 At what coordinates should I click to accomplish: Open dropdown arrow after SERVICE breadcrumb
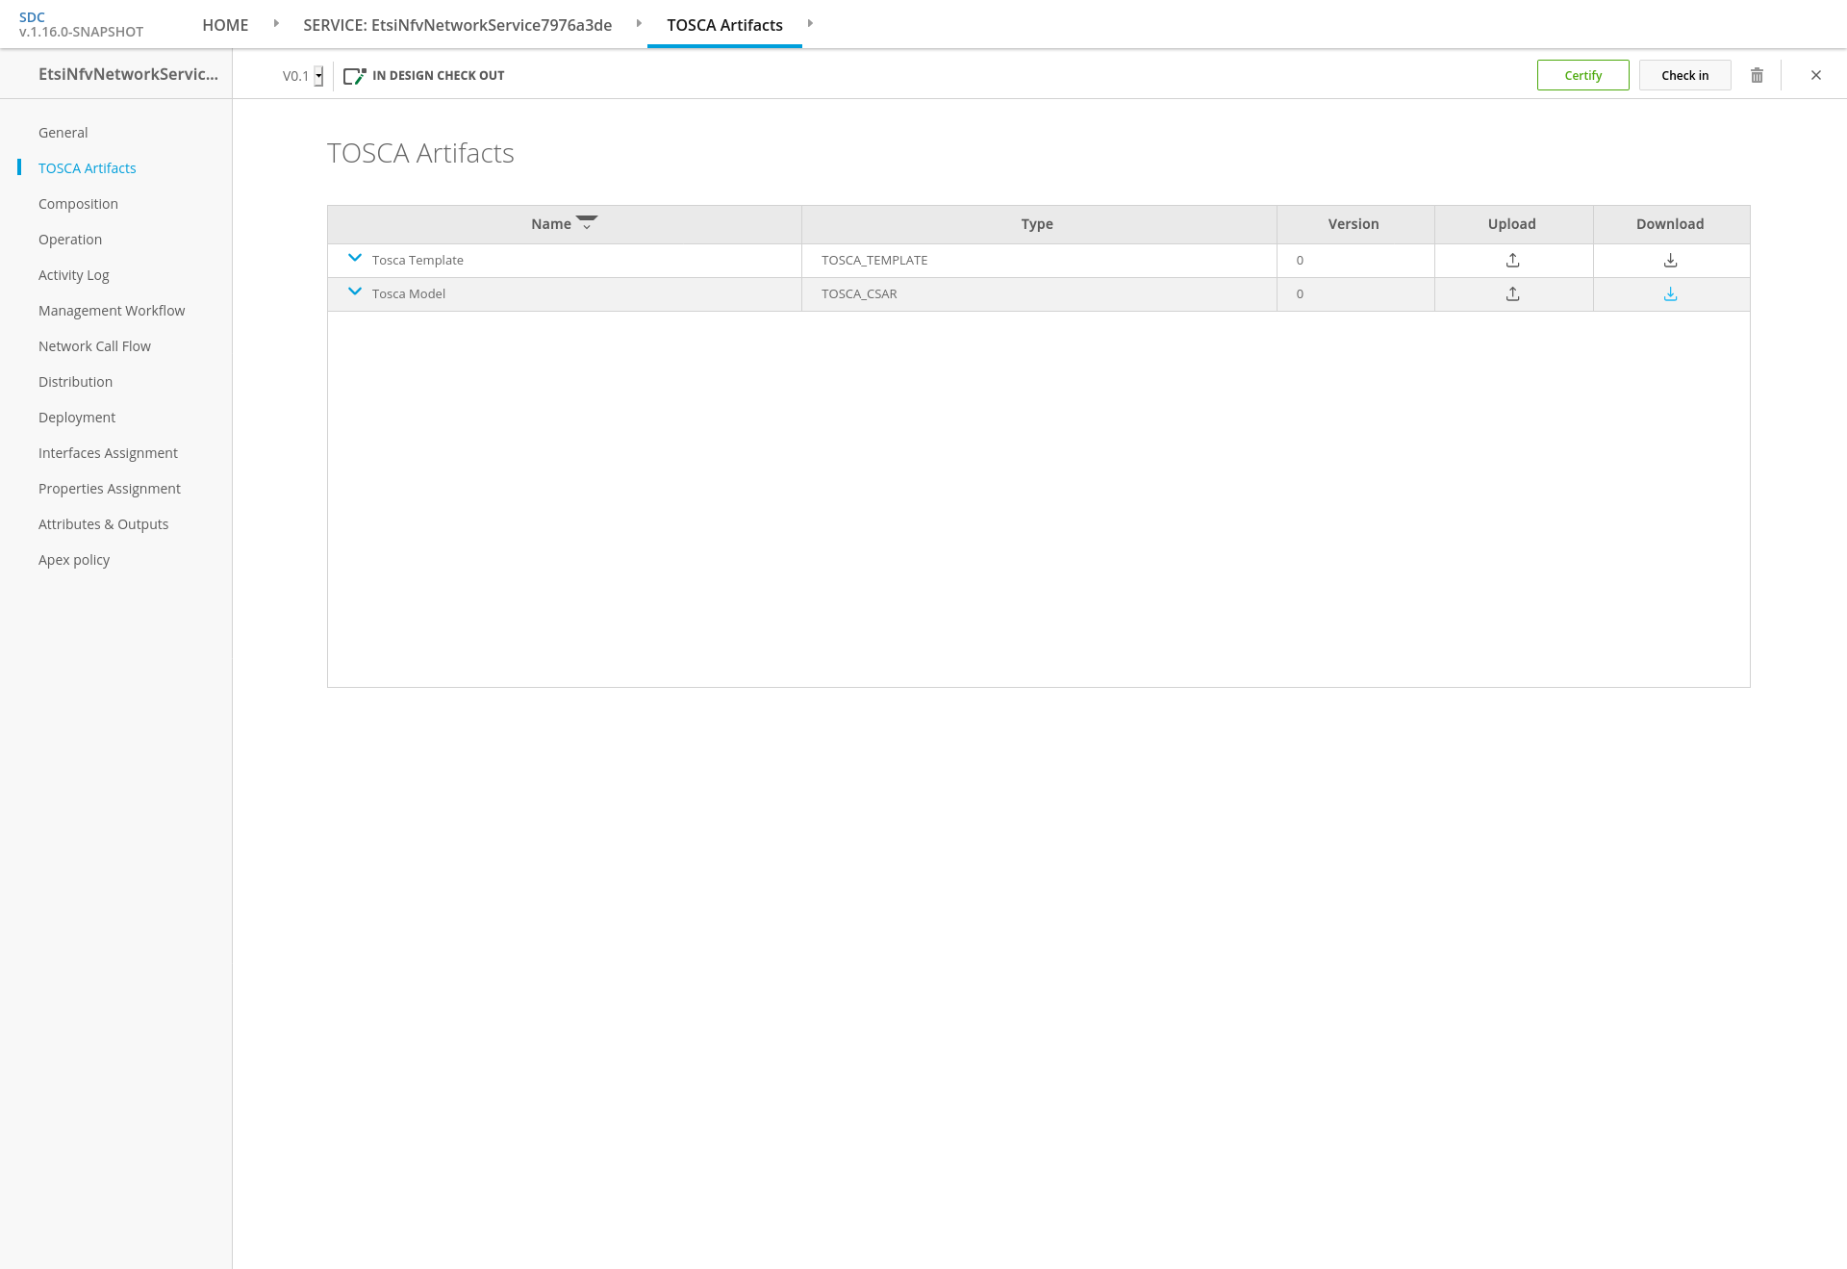point(639,23)
